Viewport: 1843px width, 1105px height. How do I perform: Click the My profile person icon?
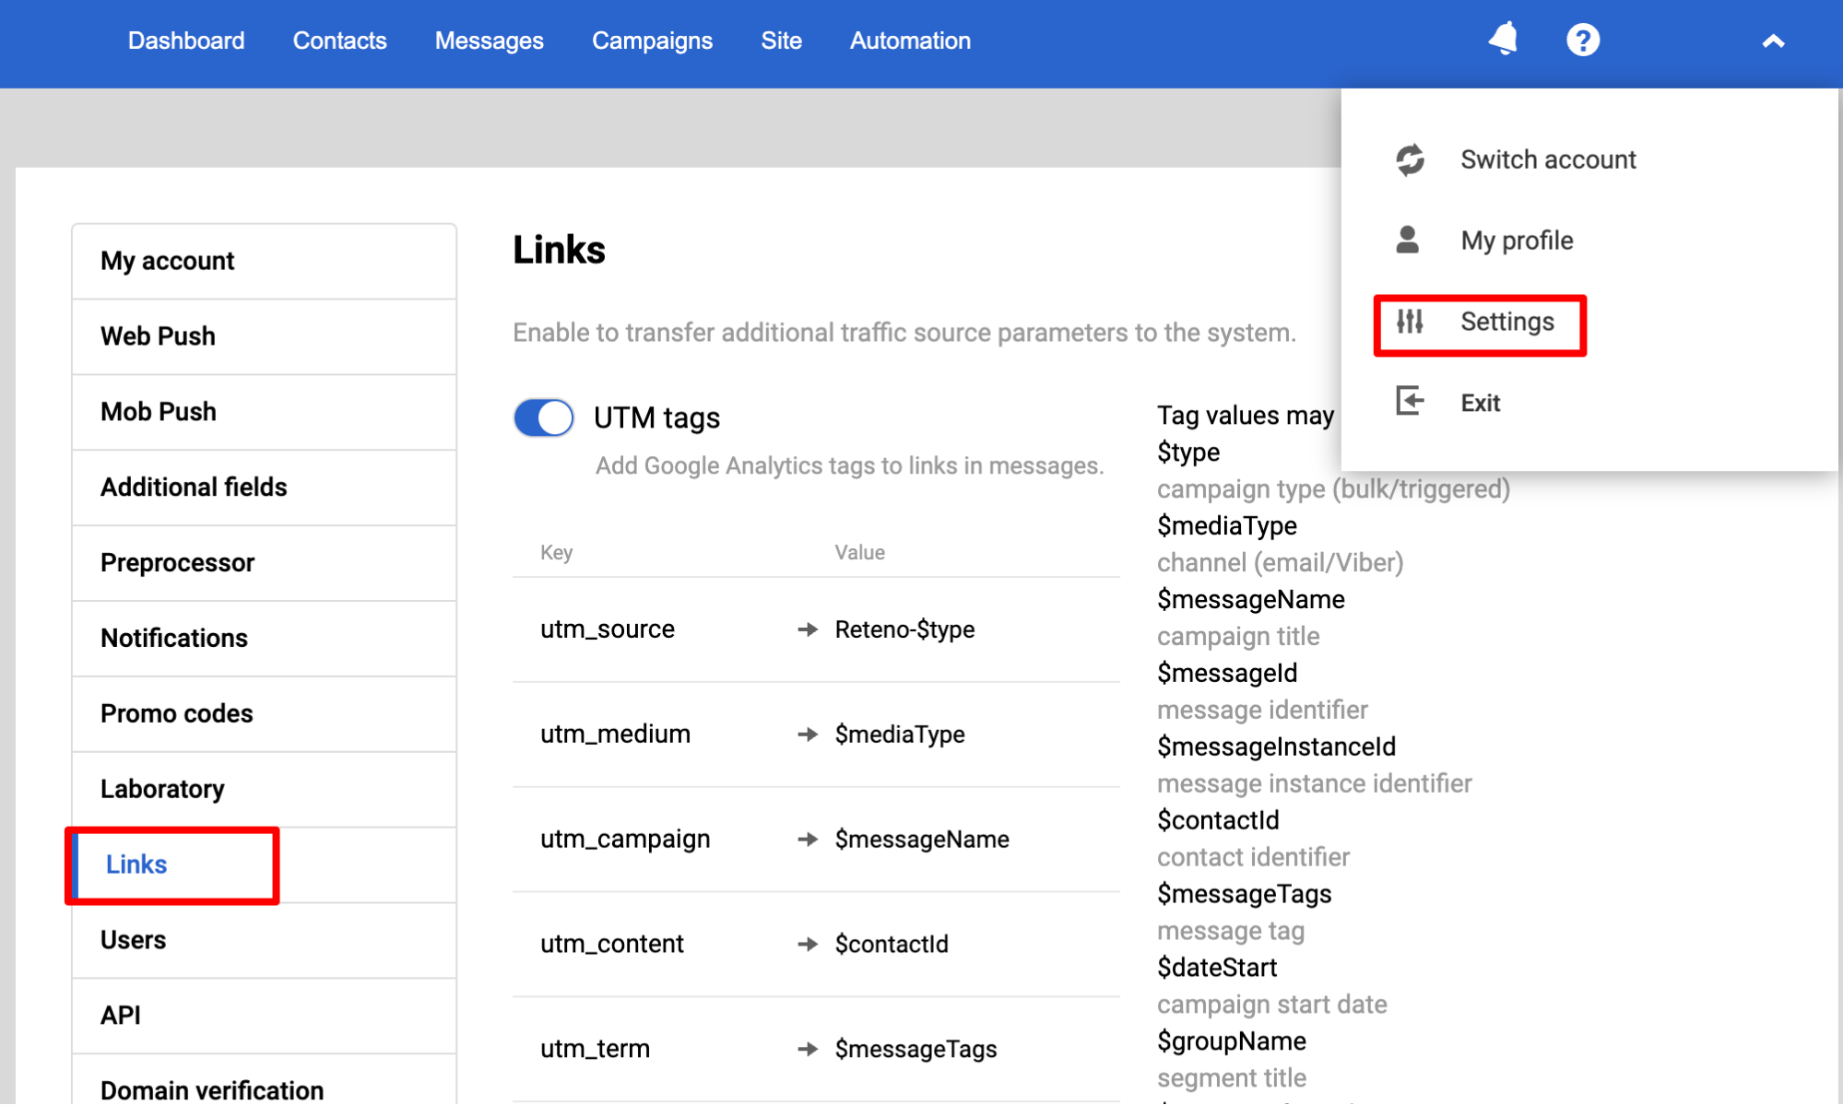pos(1407,241)
